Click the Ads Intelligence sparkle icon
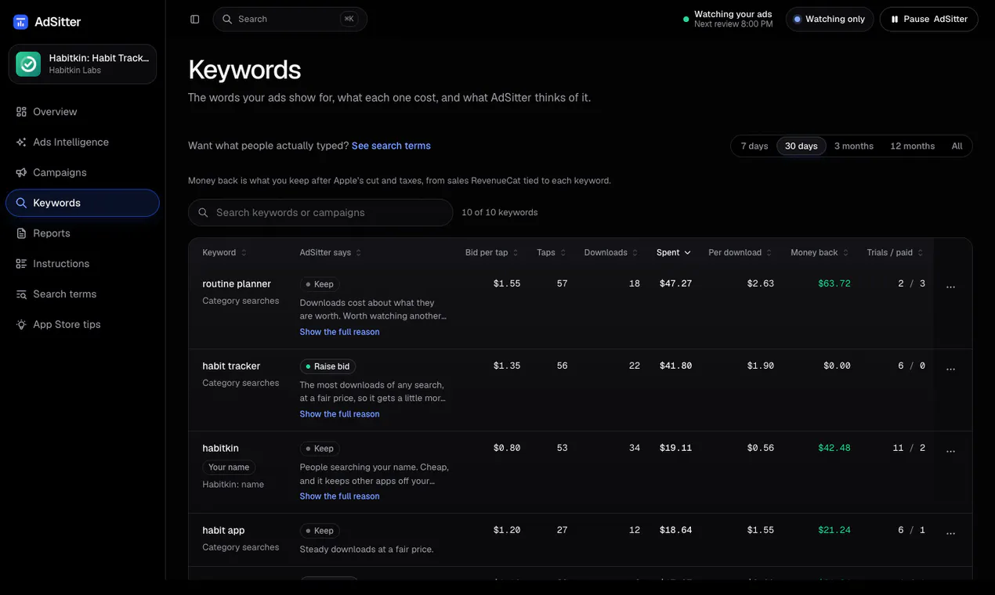This screenshot has width=995, height=595. tap(21, 142)
